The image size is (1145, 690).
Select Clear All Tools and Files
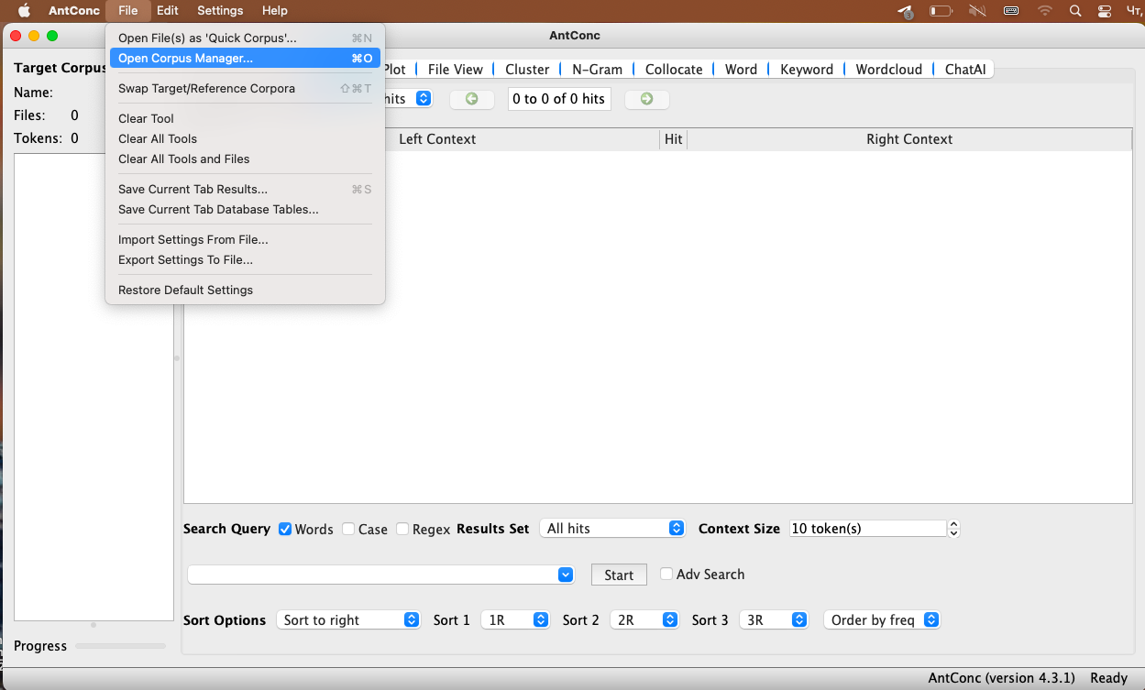[x=245, y=159]
